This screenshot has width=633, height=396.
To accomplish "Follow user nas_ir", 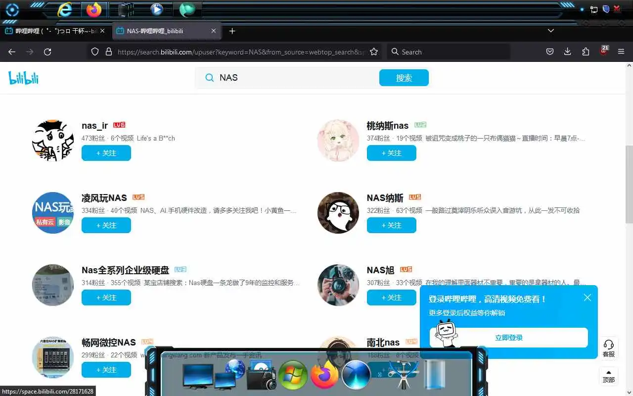I will click(106, 153).
